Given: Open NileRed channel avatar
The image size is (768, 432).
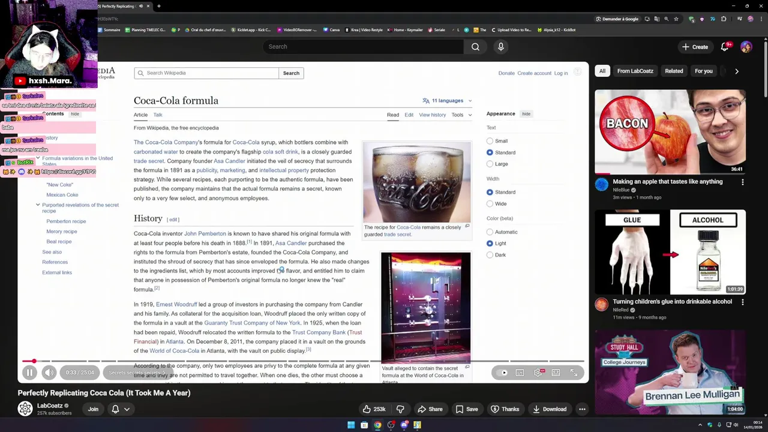Looking at the screenshot, I should [x=601, y=304].
